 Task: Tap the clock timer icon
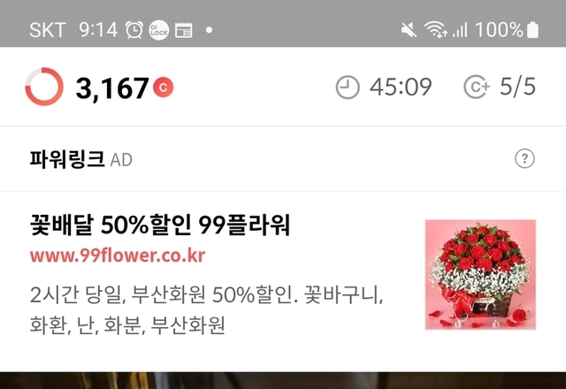[348, 87]
